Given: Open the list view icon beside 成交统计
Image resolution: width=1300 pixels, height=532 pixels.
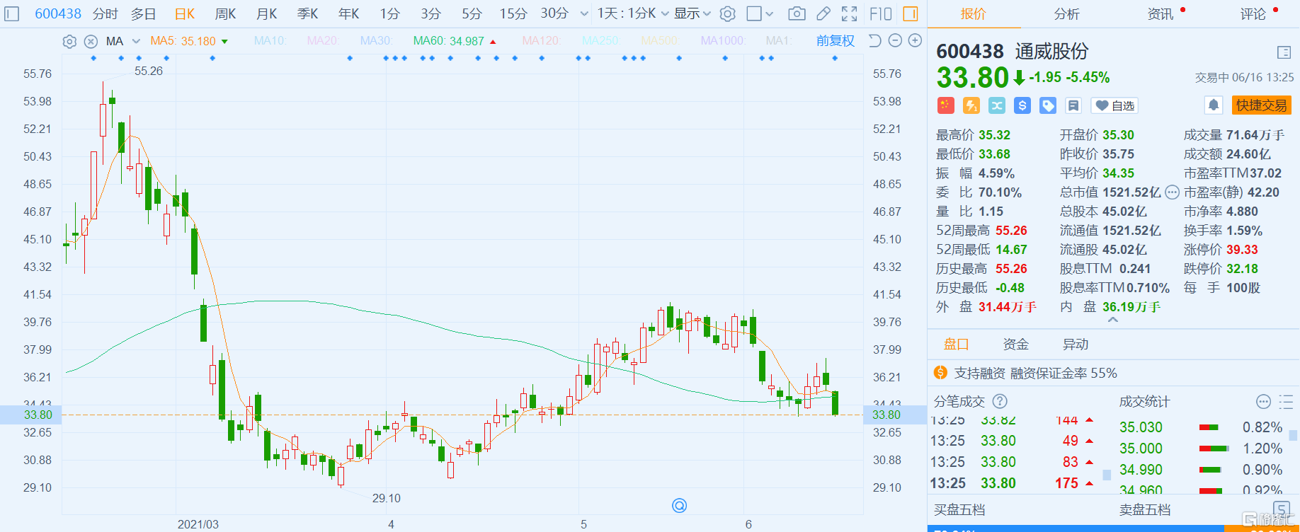Looking at the screenshot, I should click(1287, 402).
